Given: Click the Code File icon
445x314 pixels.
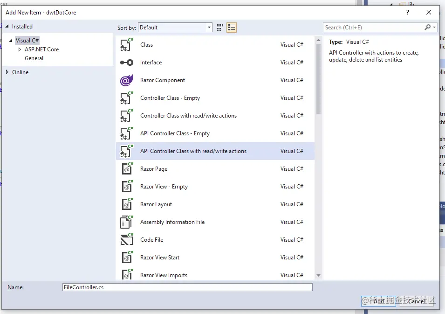Looking at the screenshot, I should (x=127, y=239).
